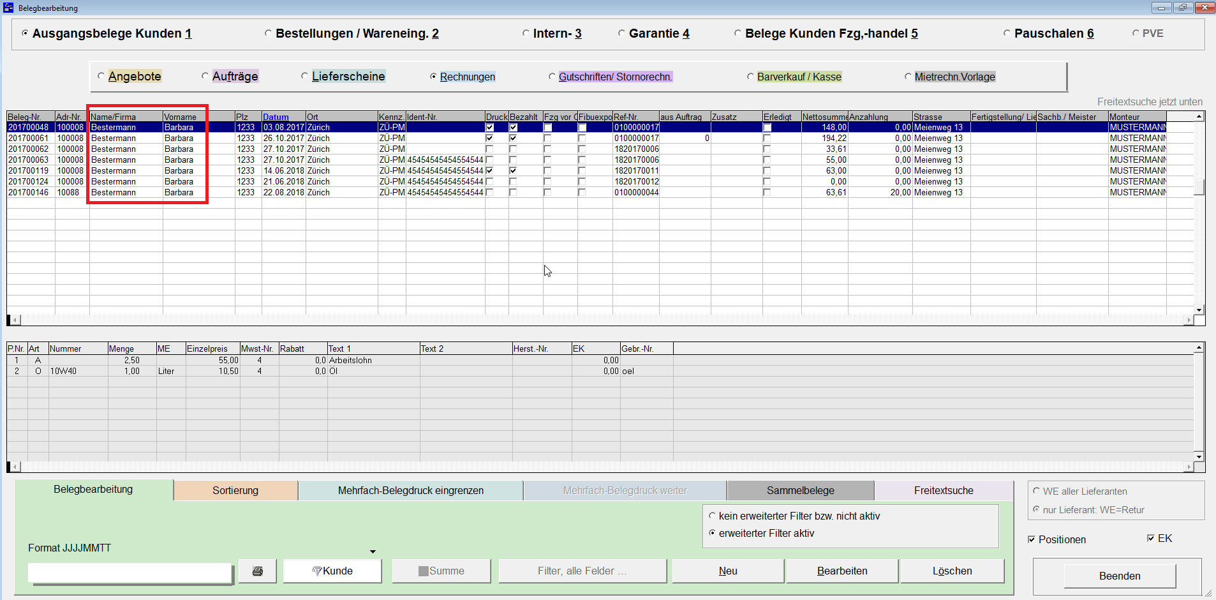
Task: Click the date input field under Format JJJJMMTT
Action: 130,573
